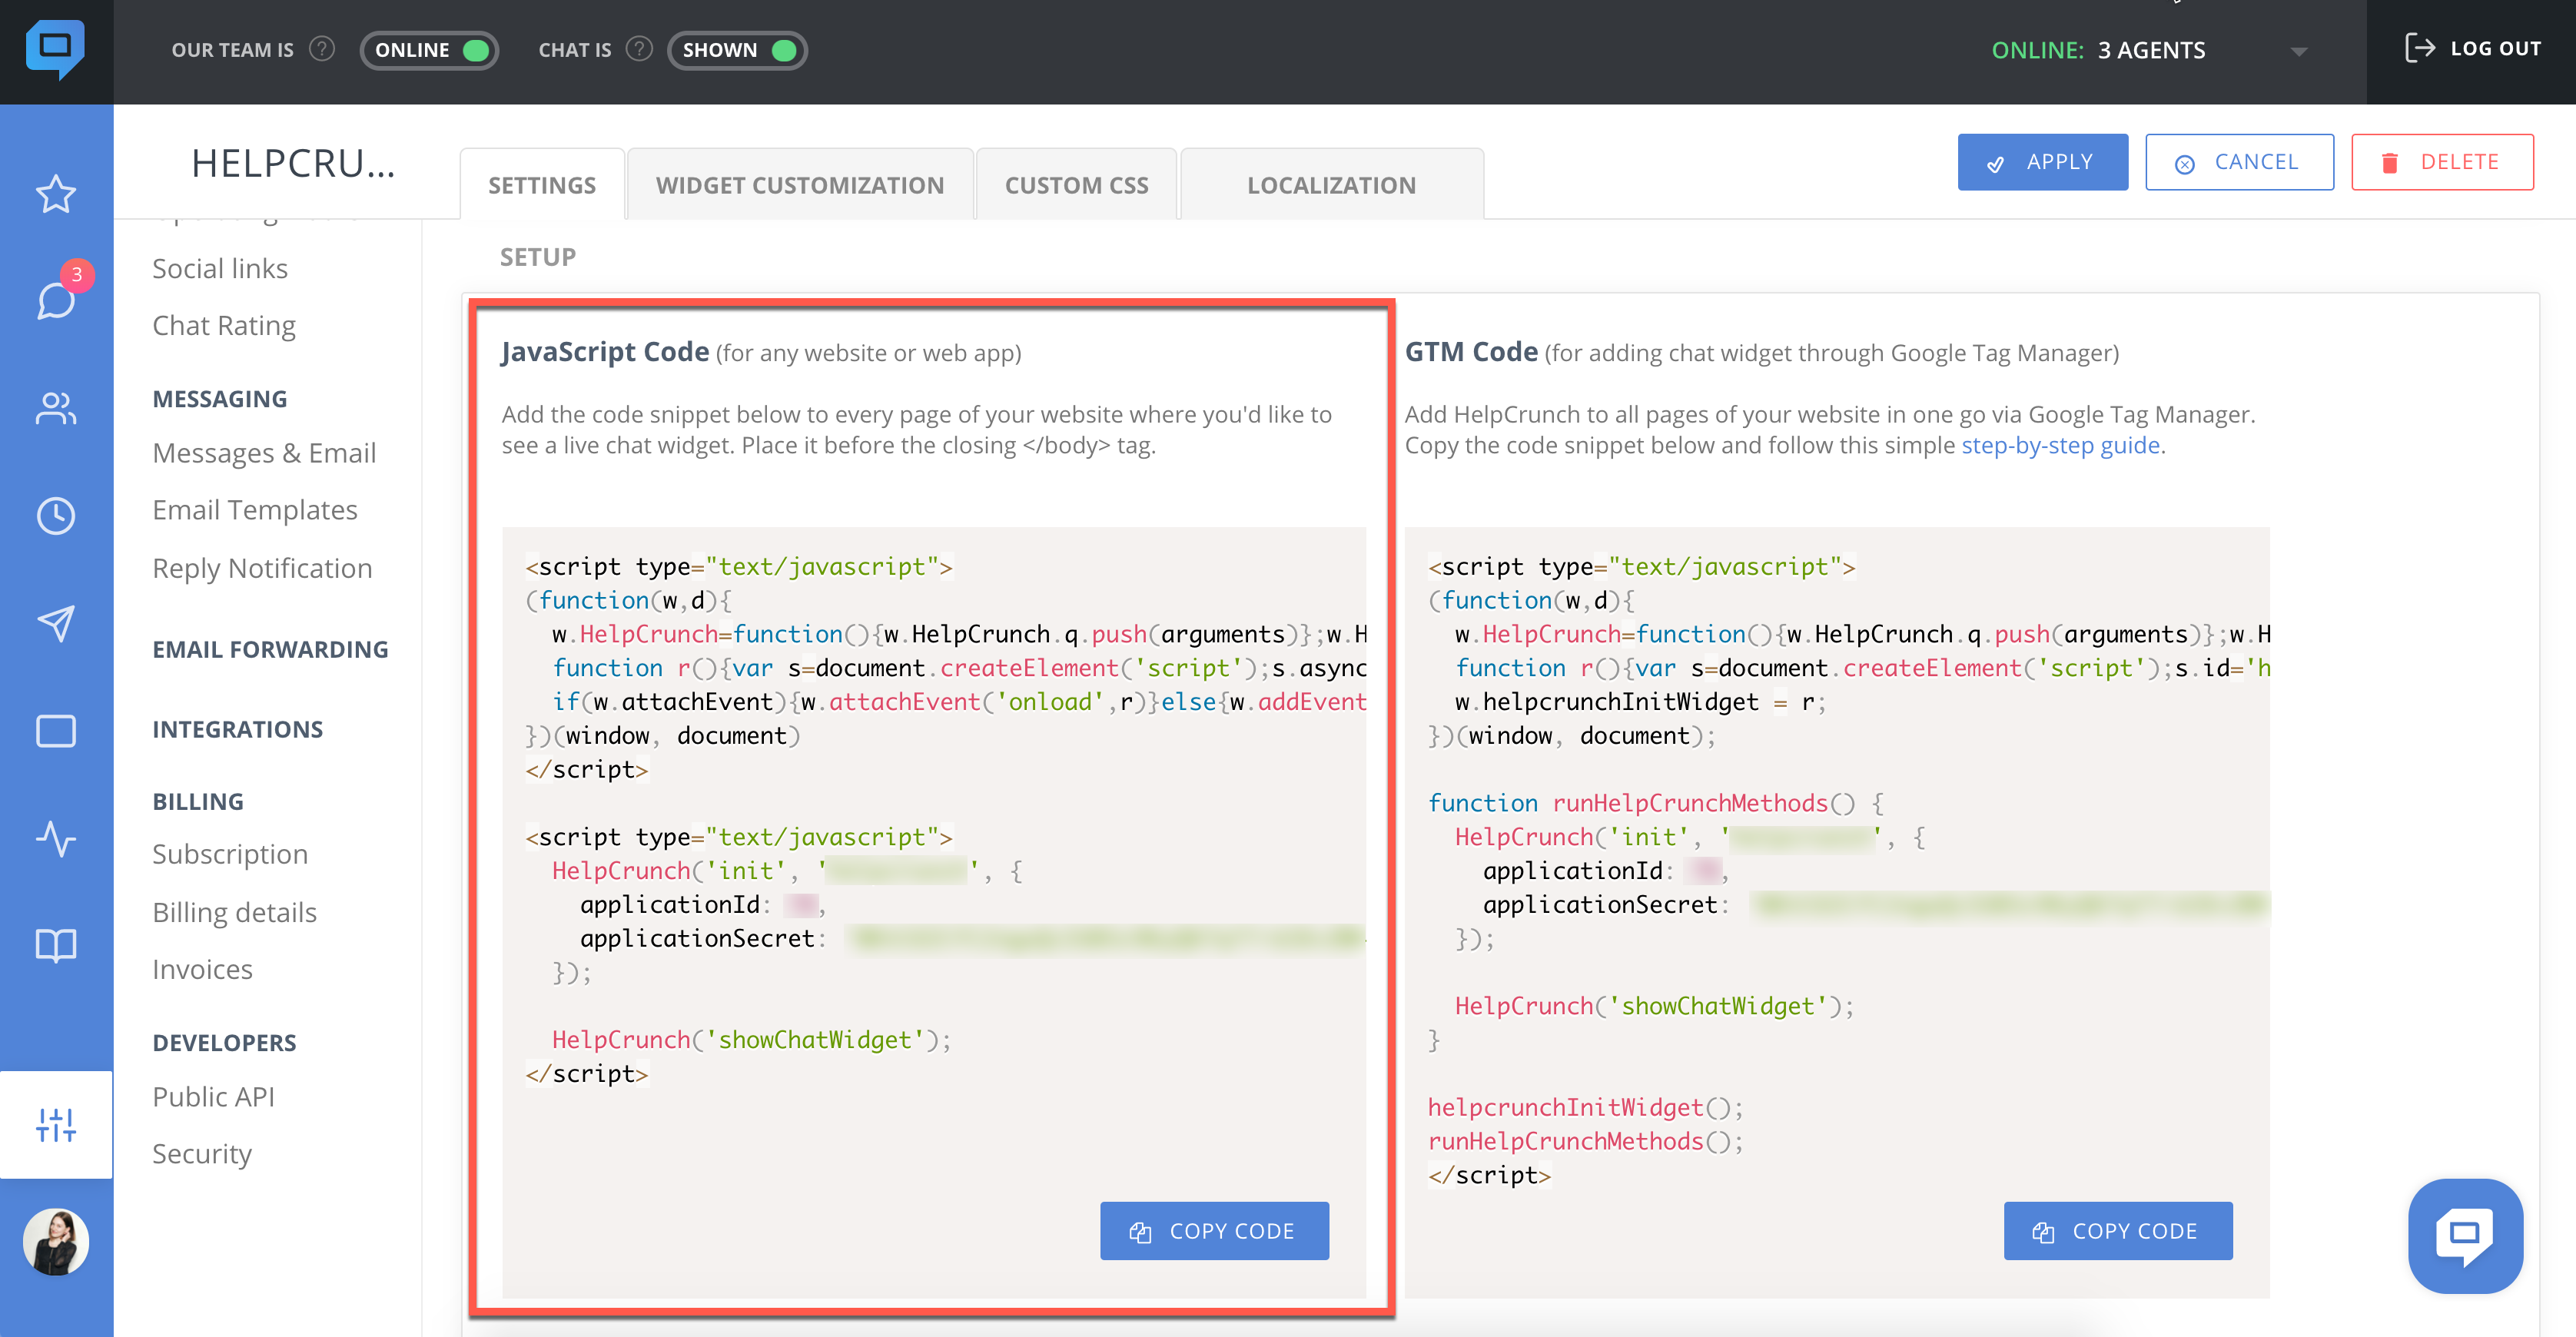Viewport: 2576px width, 1337px height.
Task: Click the DEVELOPERS section header
Action: (x=224, y=1042)
